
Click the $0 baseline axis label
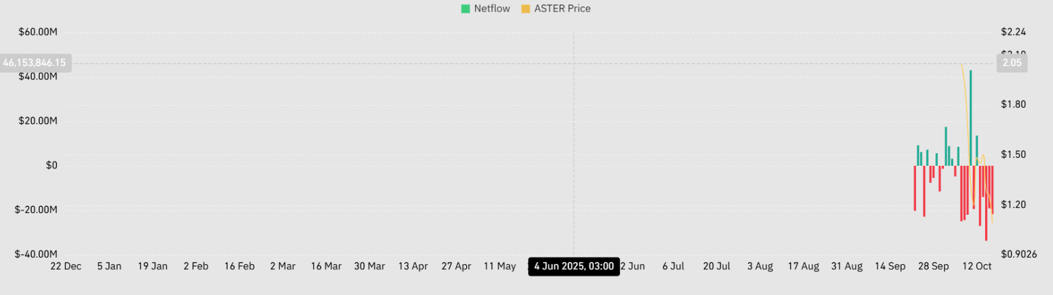pos(51,165)
